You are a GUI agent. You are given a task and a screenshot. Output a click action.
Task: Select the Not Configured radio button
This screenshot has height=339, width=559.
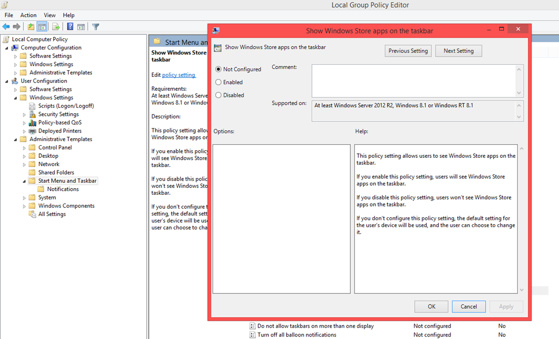(x=218, y=69)
